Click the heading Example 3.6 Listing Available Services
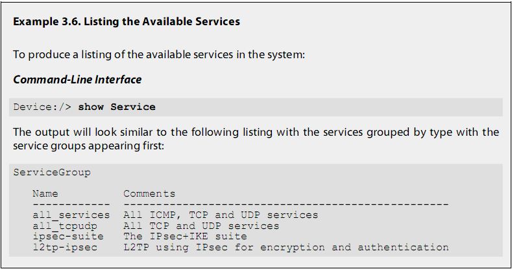This screenshot has width=512, height=269. coord(127,21)
